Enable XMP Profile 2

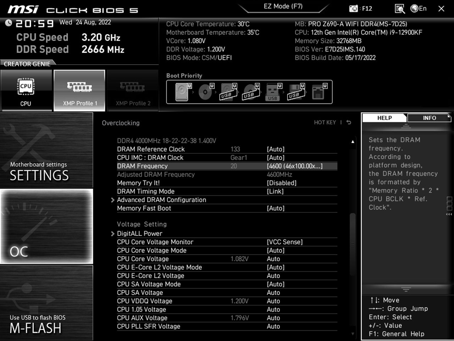click(133, 91)
